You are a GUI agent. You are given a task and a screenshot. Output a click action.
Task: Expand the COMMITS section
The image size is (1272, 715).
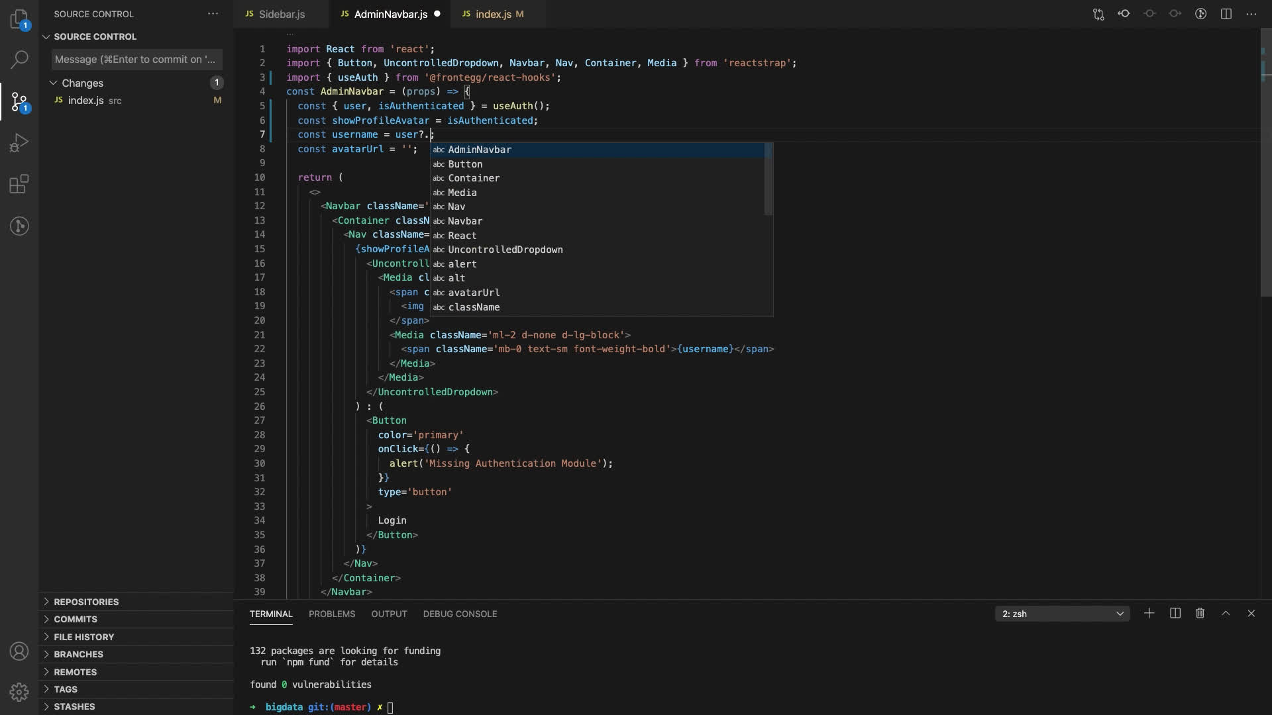[136, 619]
